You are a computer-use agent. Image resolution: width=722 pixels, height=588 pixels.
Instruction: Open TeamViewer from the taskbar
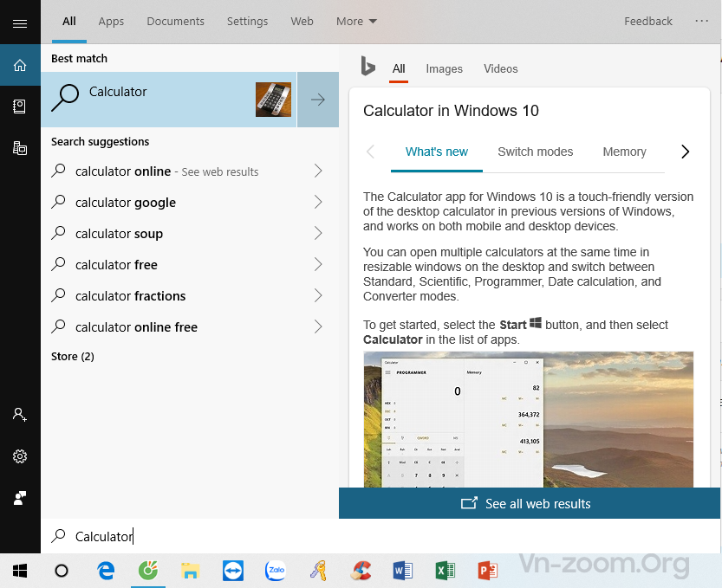pyautogui.click(x=233, y=571)
